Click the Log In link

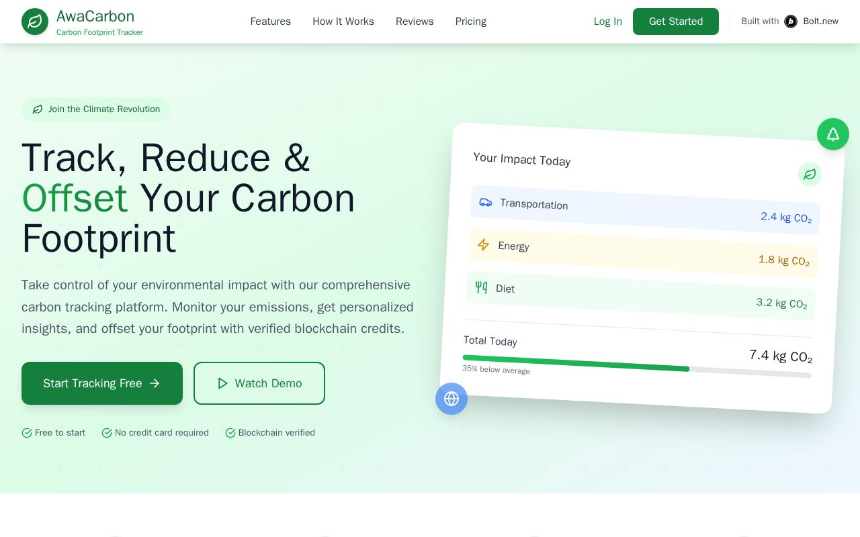pyautogui.click(x=608, y=21)
